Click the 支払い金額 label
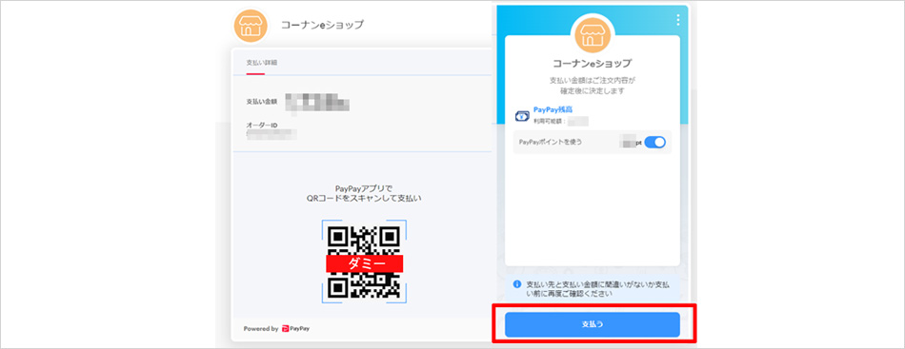 coord(261,102)
